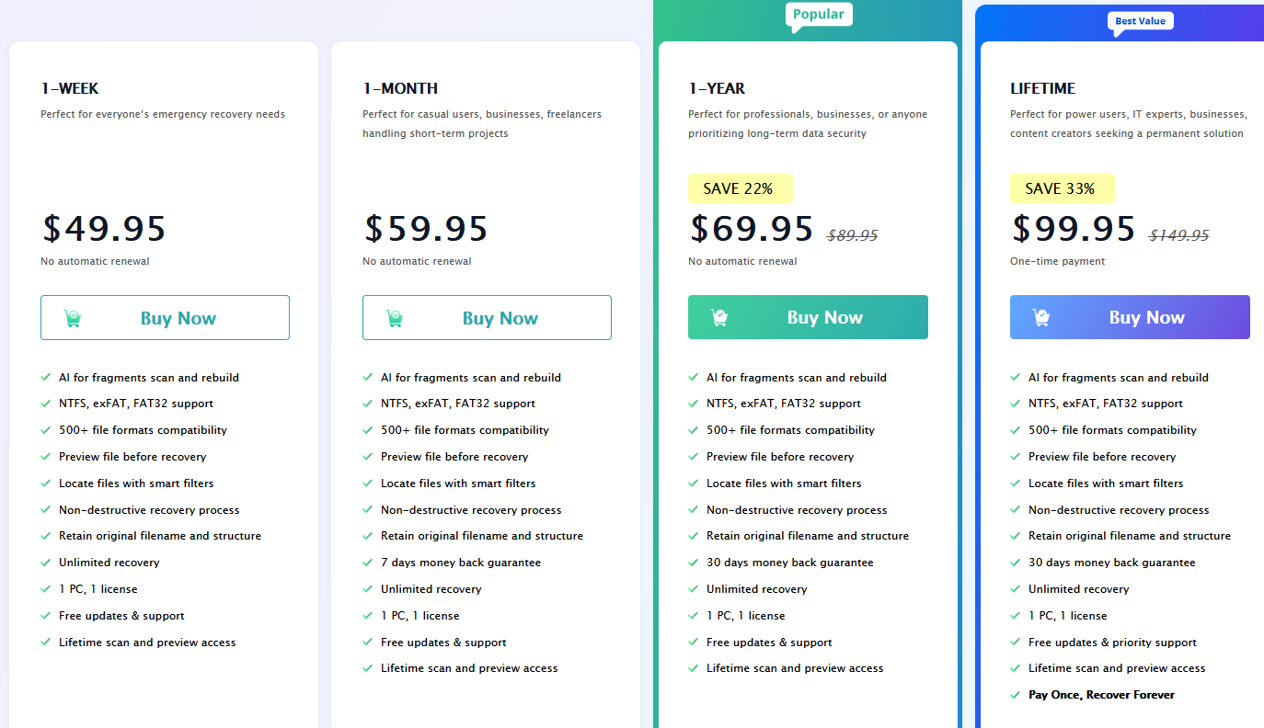
Task: Click the cart icon in the LIFETIME Buy Now button
Action: (1041, 317)
